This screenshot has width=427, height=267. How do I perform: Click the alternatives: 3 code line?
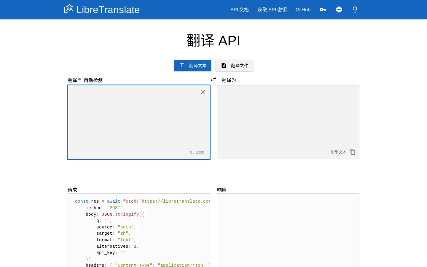pos(117,247)
